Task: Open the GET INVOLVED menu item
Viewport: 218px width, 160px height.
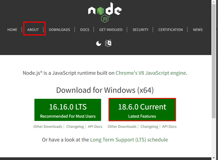Action: point(111,30)
